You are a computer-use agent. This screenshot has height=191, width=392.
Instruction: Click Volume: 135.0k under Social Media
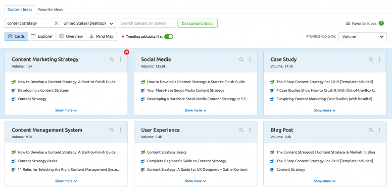click(x=154, y=67)
